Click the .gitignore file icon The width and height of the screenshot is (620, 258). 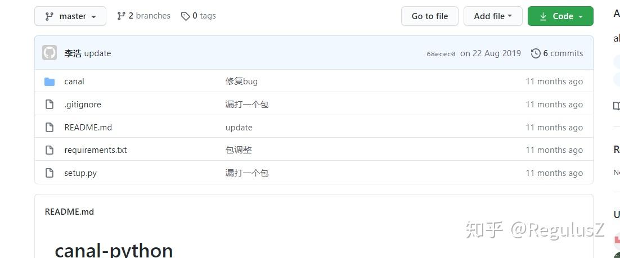50,105
